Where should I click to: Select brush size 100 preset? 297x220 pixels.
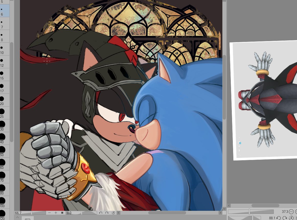point(5,202)
